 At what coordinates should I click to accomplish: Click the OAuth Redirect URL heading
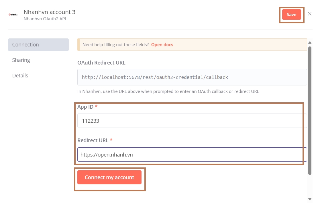pos(101,62)
